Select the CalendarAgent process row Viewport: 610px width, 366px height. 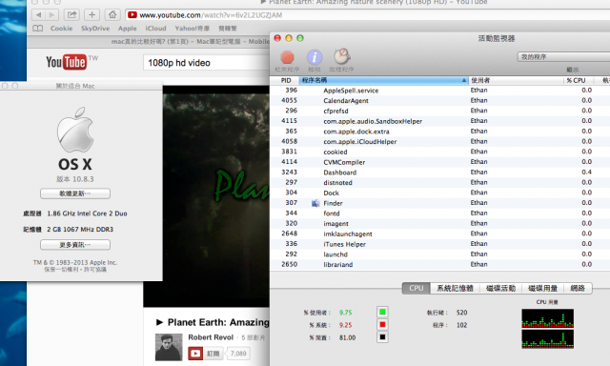click(439, 100)
